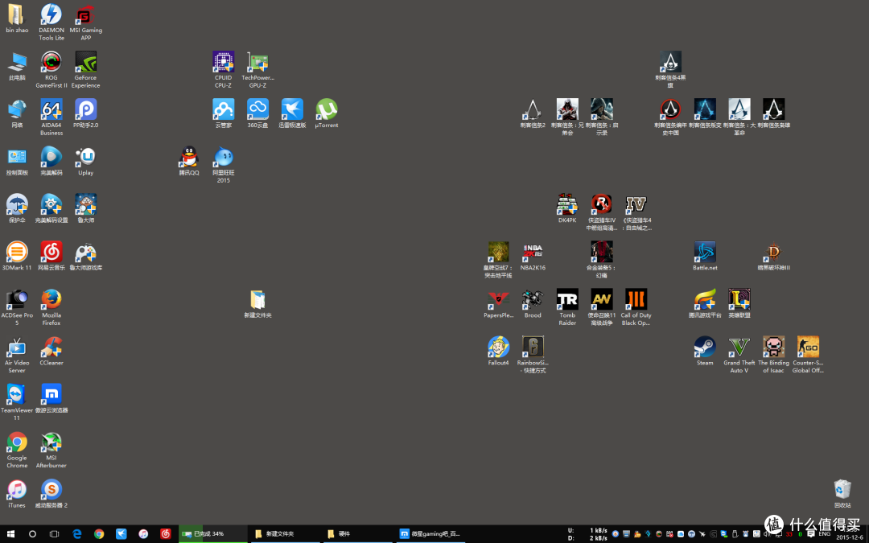Launch MSI Afterburner shortcut
This screenshot has height=543, width=869.
click(x=51, y=450)
